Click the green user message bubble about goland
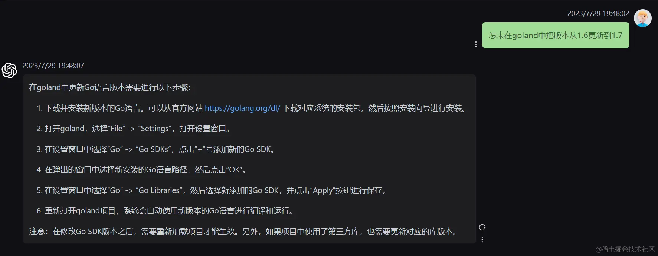 [x=555, y=35]
